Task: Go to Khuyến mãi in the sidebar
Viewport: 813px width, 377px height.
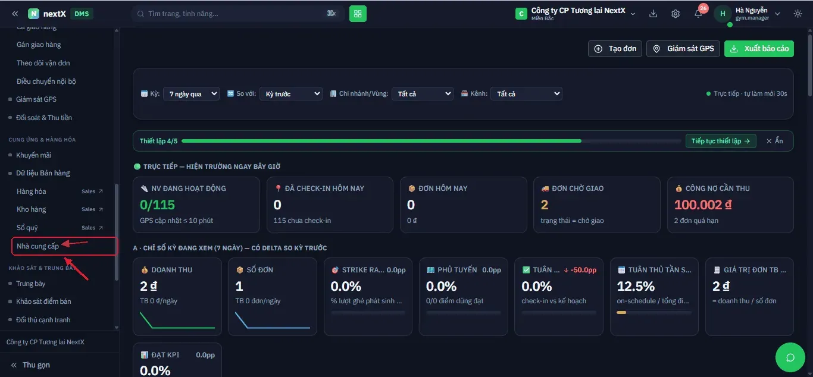Action: coord(34,155)
